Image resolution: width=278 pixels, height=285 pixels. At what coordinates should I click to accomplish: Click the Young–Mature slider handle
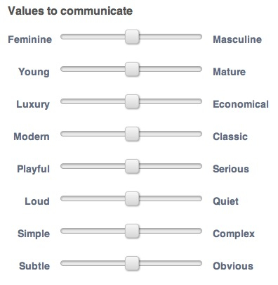click(132, 69)
